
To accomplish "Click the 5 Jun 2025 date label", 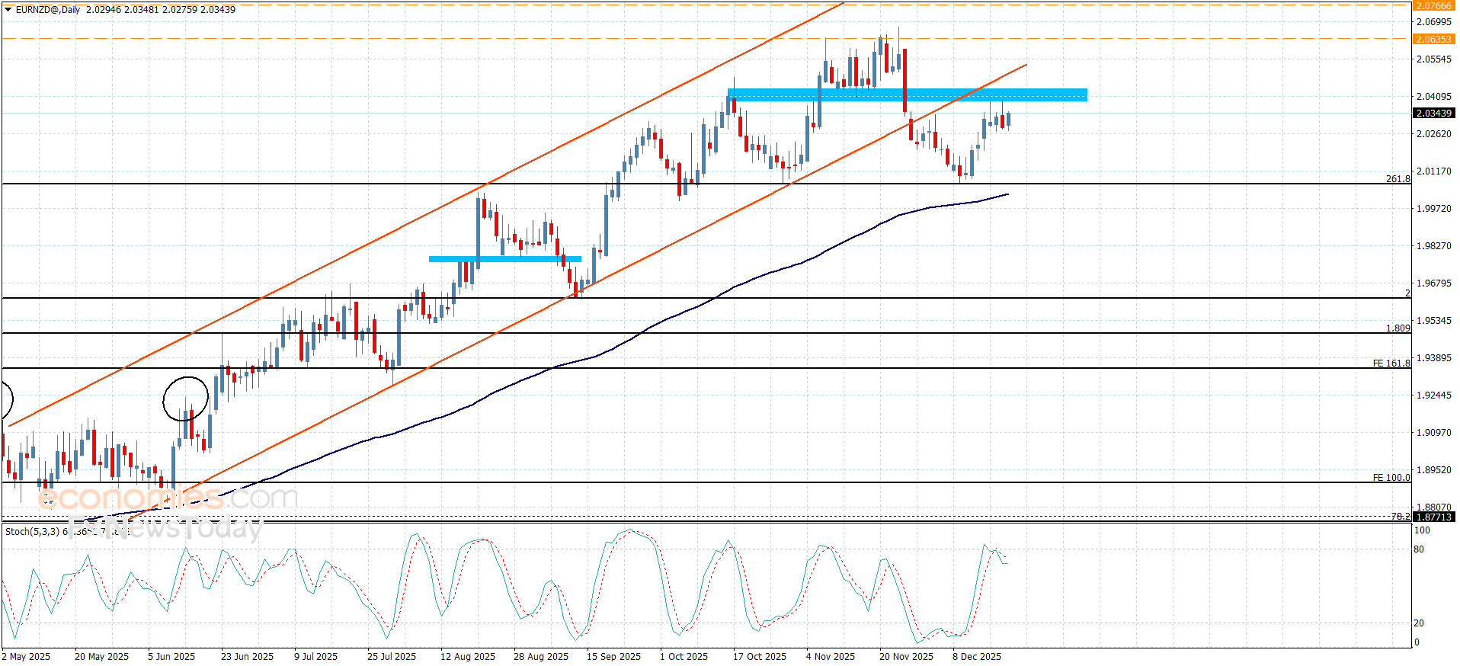I will [171, 657].
